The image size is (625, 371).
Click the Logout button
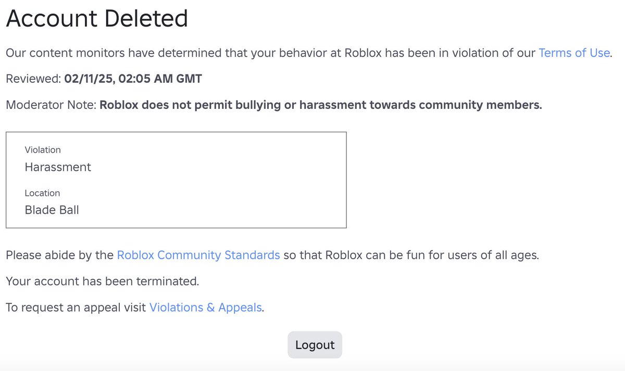(x=315, y=345)
